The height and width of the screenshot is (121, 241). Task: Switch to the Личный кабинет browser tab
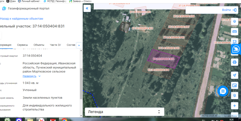[x=29, y=1]
